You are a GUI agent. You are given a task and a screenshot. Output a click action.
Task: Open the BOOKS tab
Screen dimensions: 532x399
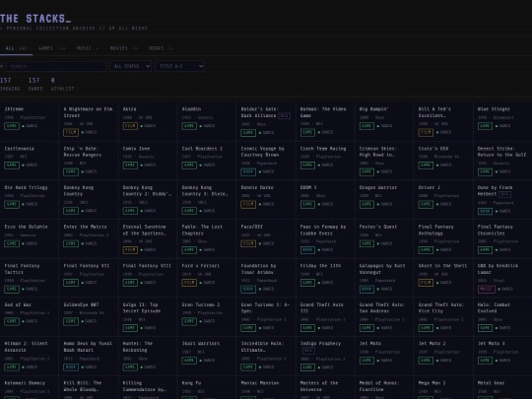pyautogui.click(x=161, y=48)
